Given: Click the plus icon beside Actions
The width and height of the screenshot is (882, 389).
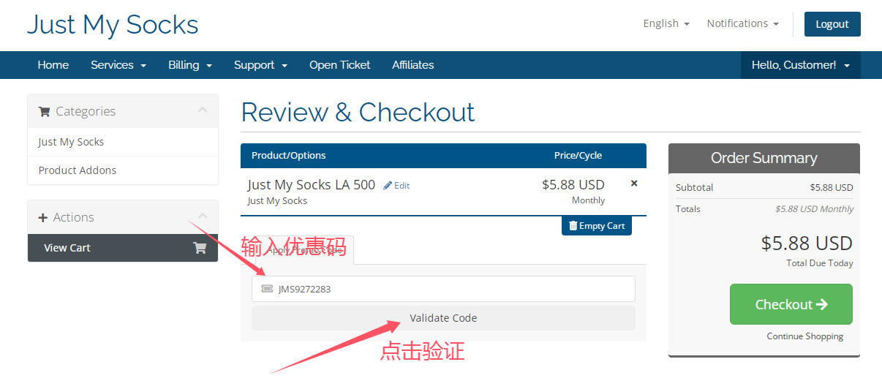Looking at the screenshot, I should 43,218.
